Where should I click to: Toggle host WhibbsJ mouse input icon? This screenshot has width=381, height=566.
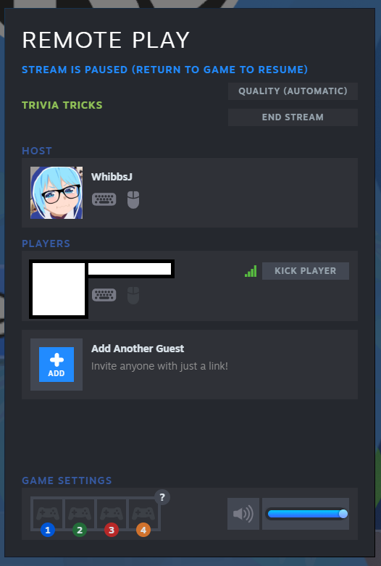[x=133, y=199]
